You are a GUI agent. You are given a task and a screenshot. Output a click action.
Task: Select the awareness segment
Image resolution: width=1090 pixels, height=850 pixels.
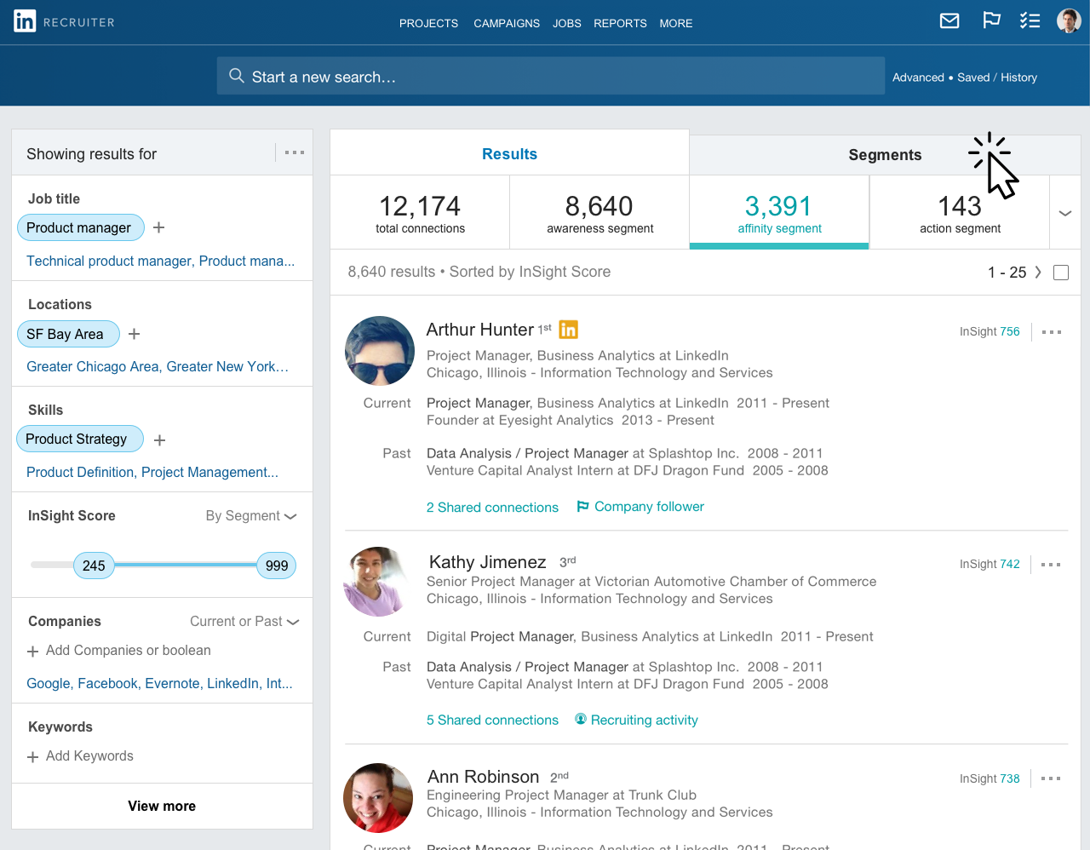599,213
